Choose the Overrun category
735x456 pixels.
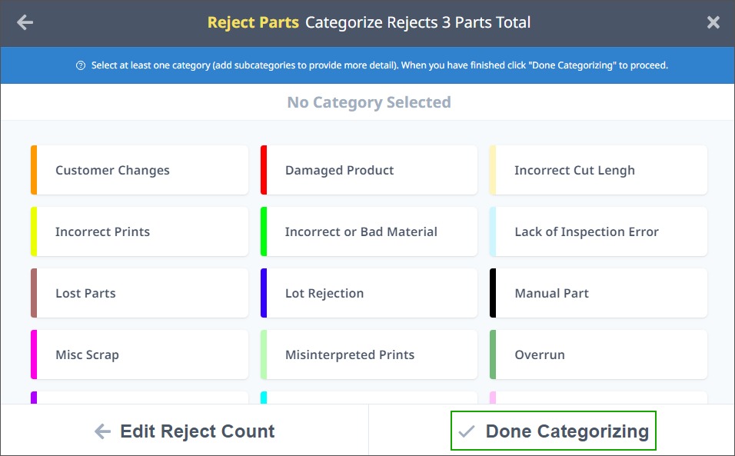(x=598, y=354)
